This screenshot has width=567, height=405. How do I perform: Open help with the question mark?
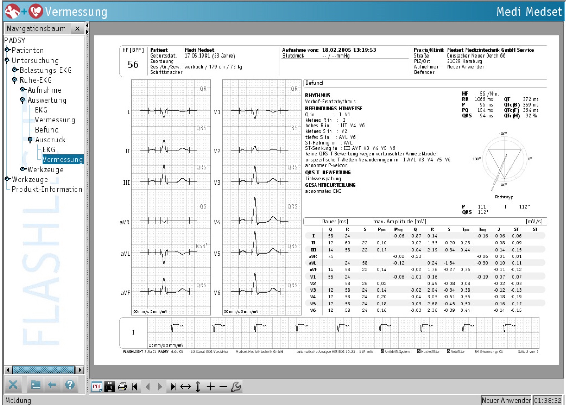click(x=70, y=384)
